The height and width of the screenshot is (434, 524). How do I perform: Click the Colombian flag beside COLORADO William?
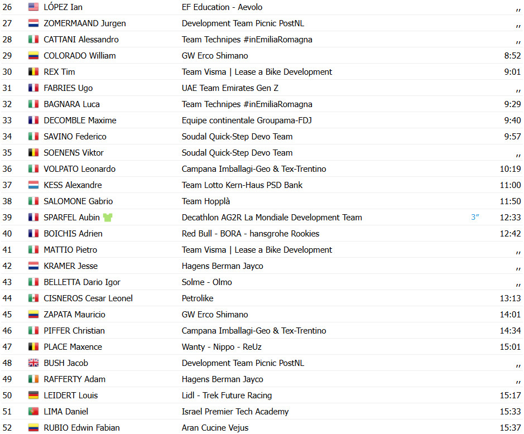pyautogui.click(x=33, y=55)
